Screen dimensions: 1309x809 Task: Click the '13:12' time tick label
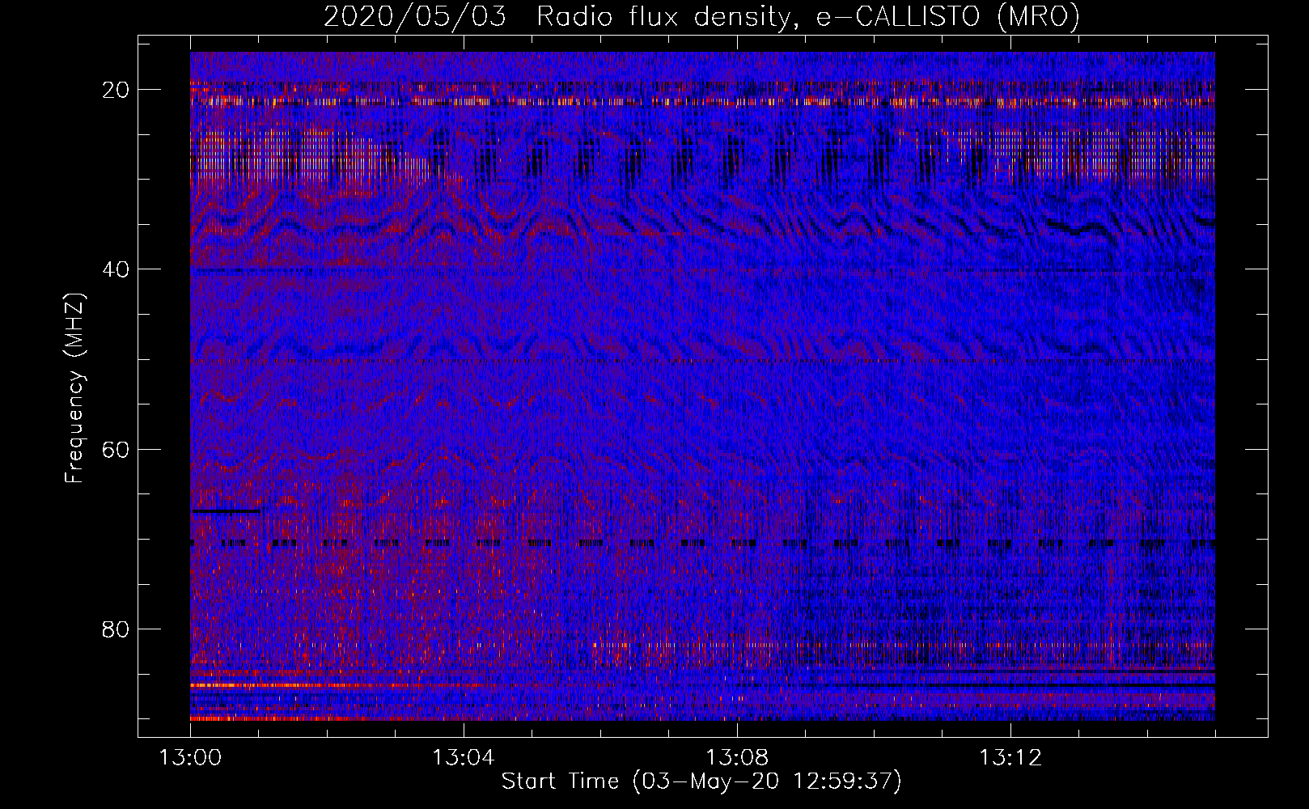click(x=1010, y=758)
